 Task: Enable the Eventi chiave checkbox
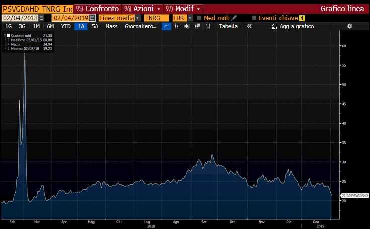click(x=254, y=18)
